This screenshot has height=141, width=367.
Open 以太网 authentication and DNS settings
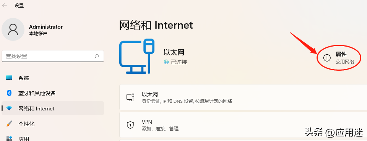(x=243, y=97)
